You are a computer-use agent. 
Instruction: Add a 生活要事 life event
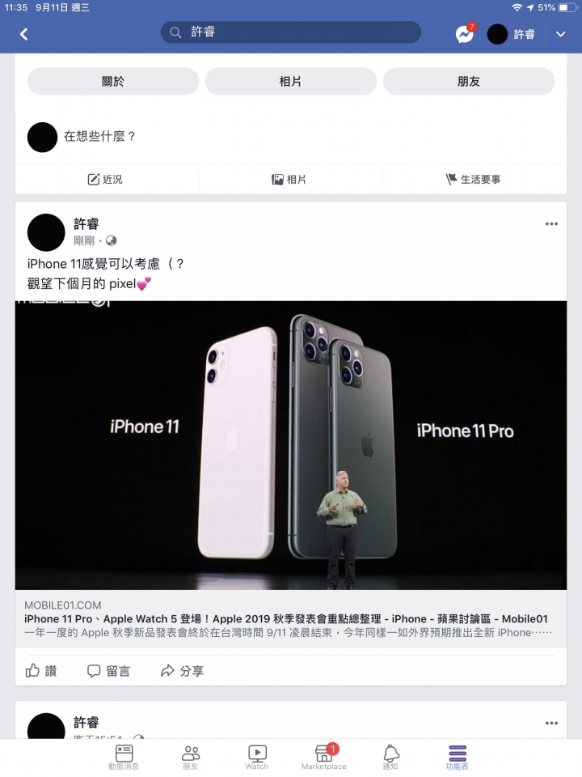[473, 180]
